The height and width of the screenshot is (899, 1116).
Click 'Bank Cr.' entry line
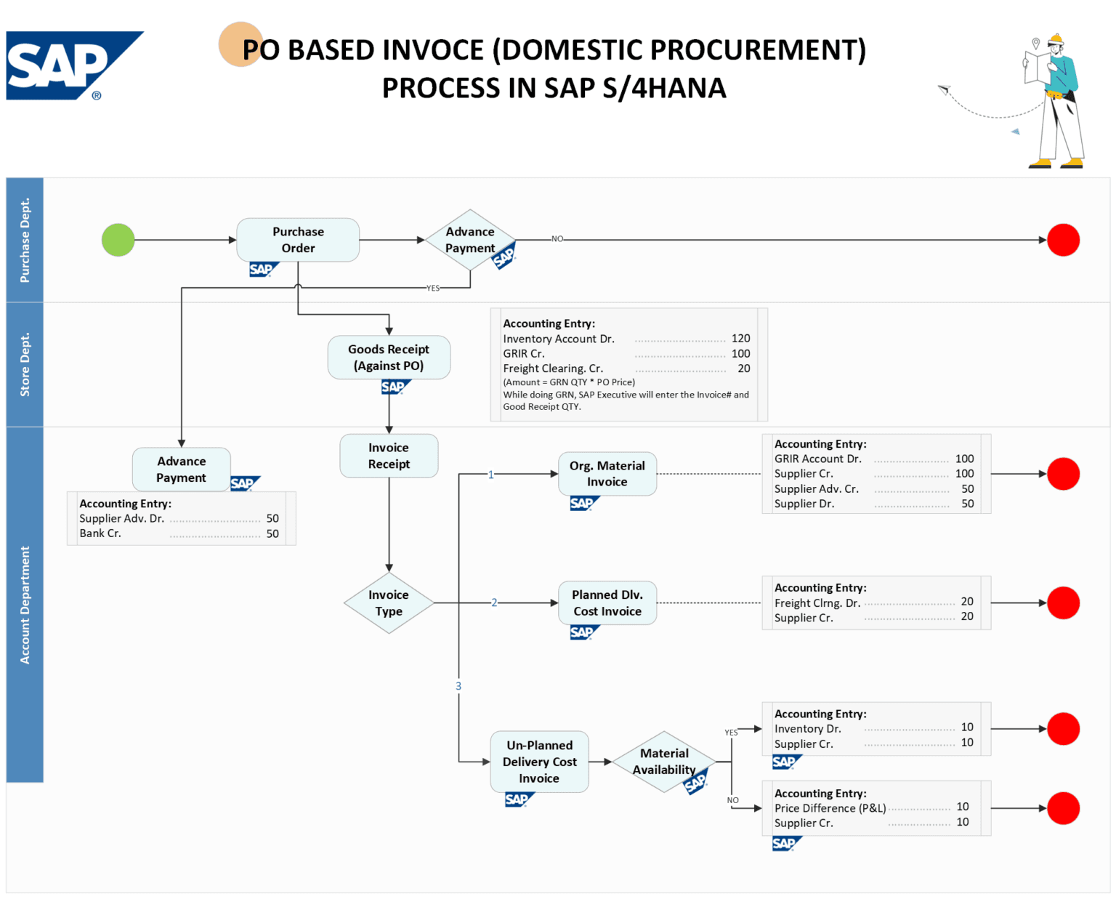tap(179, 533)
